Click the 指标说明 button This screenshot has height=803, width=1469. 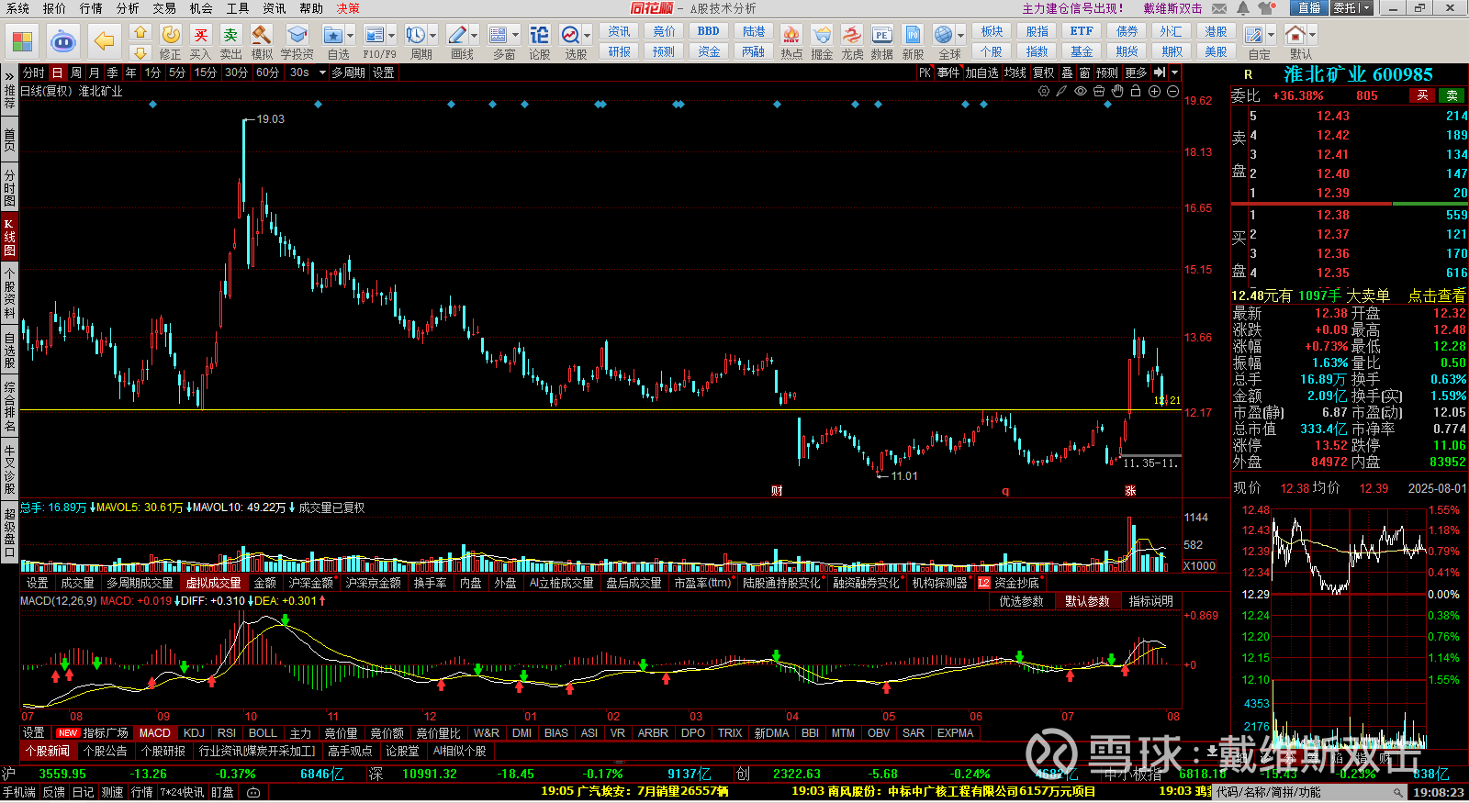[1151, 602]
